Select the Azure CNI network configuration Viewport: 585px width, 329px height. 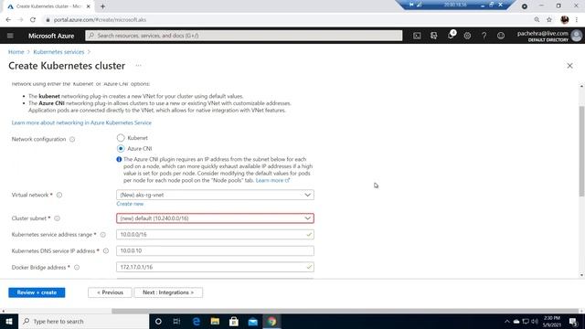(x=121, y=148)
